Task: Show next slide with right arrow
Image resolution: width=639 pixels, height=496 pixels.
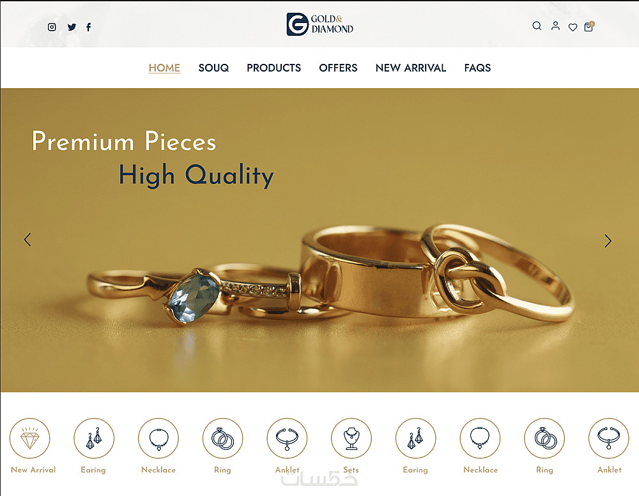Action: 608,241
